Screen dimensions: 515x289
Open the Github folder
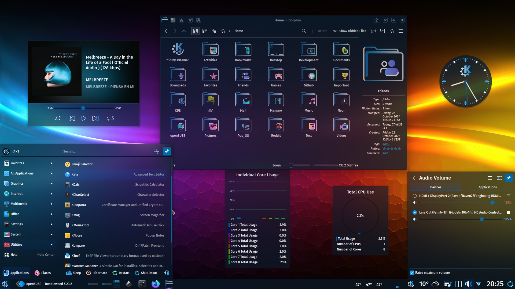[309, 77]
